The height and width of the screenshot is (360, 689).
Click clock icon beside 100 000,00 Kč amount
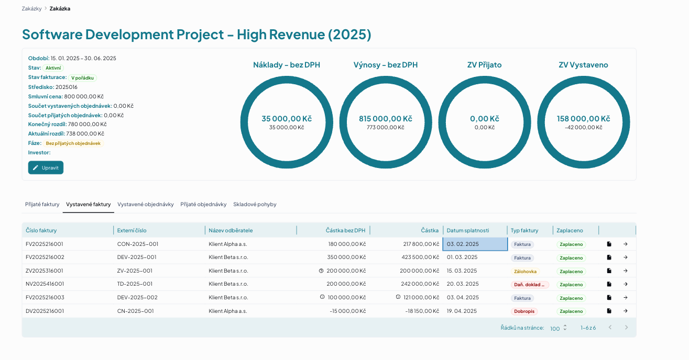pos(322,297)
